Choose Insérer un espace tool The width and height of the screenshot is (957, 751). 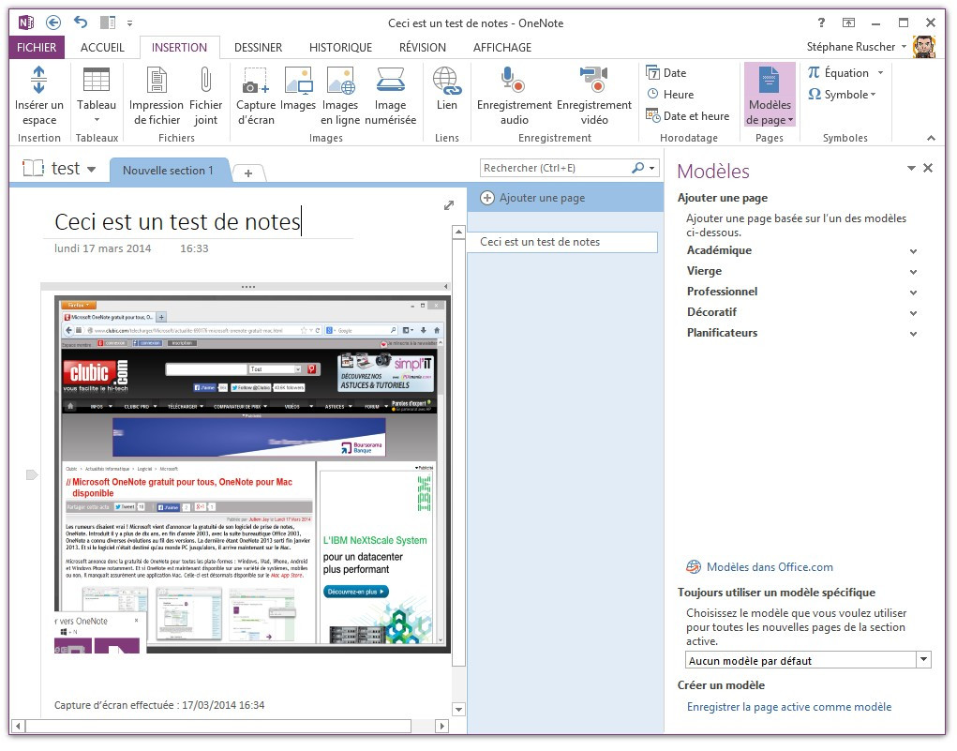coord(39,96)
